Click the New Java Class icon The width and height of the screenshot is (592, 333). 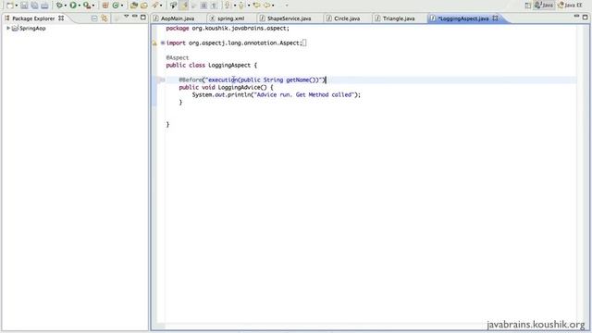click(116, 6)
